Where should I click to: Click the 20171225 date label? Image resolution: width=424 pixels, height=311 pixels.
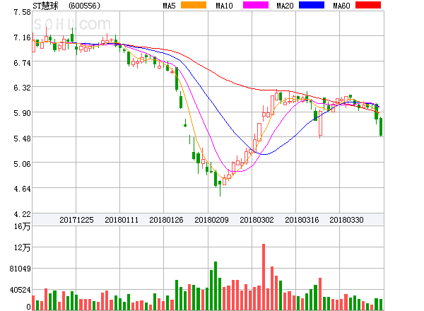tap(76, 220)
